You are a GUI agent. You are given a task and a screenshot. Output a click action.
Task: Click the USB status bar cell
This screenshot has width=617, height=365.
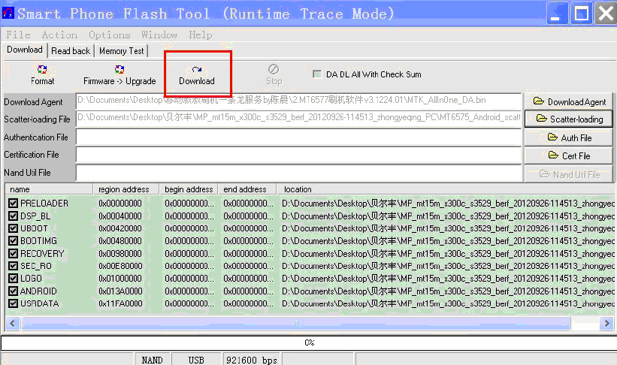(x=196, y=360)
